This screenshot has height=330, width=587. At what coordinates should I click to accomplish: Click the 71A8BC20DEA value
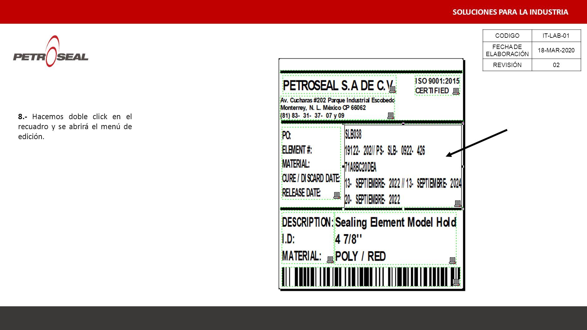pyautogui.click(x=360, y=167)
